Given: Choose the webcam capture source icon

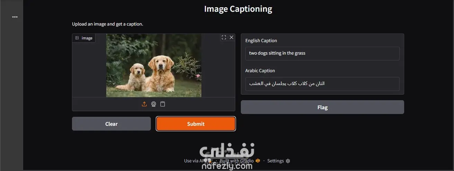Looking at the screenshot, I should coord(154,104).
